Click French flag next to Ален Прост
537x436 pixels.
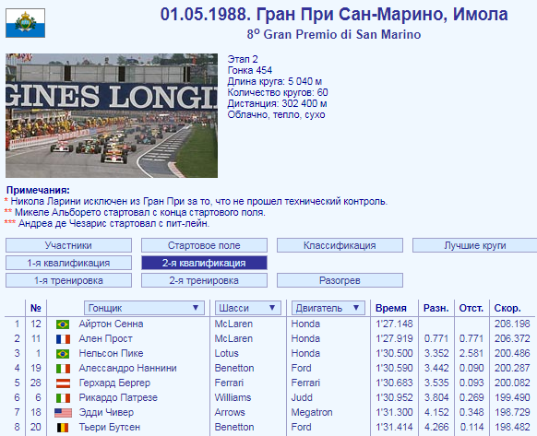[63, 339]
